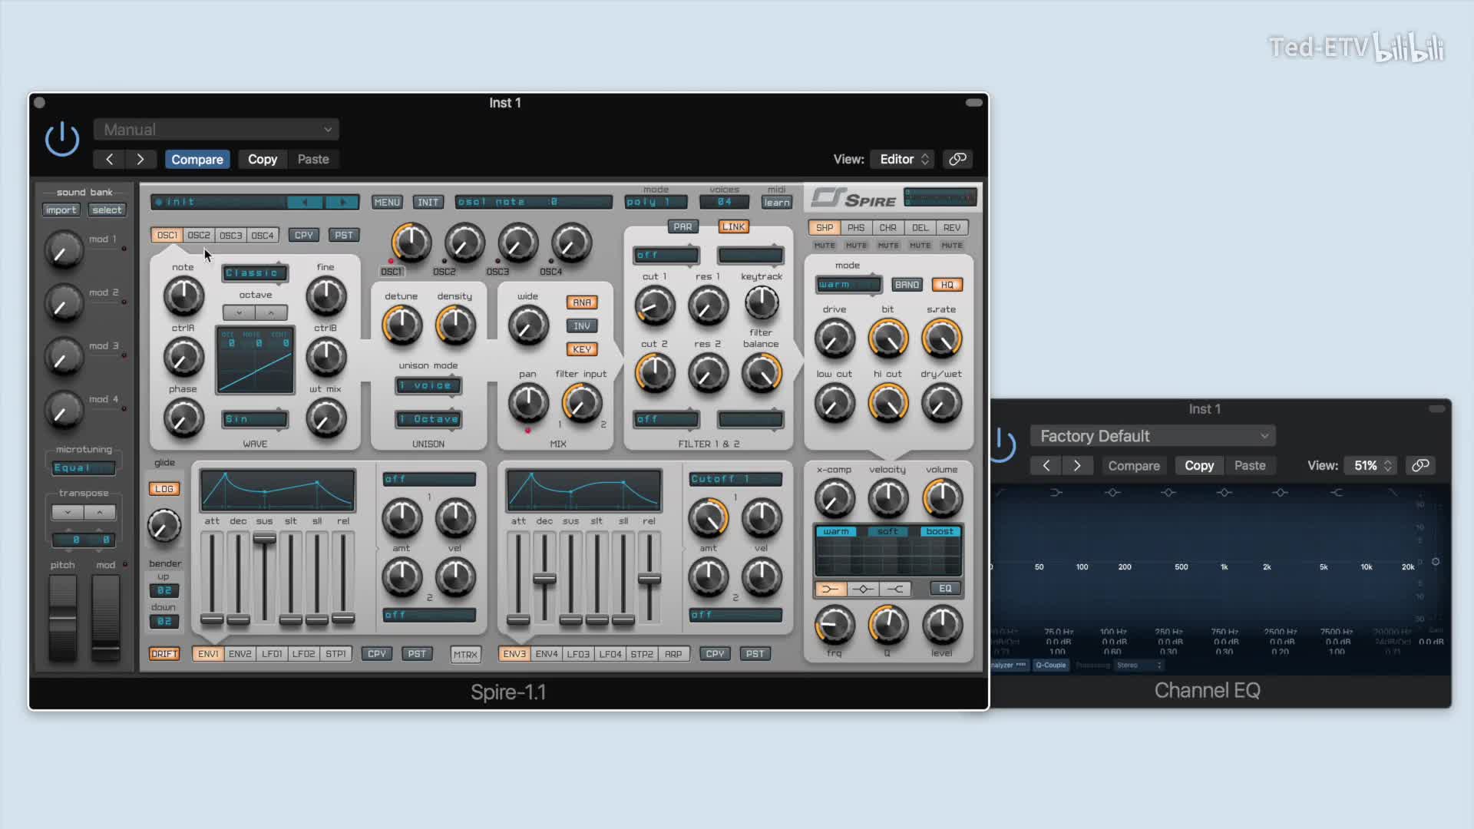Screen dimensions: 1474x829
Task: Click the Compare button in Spire
Action: pos(197,159)
